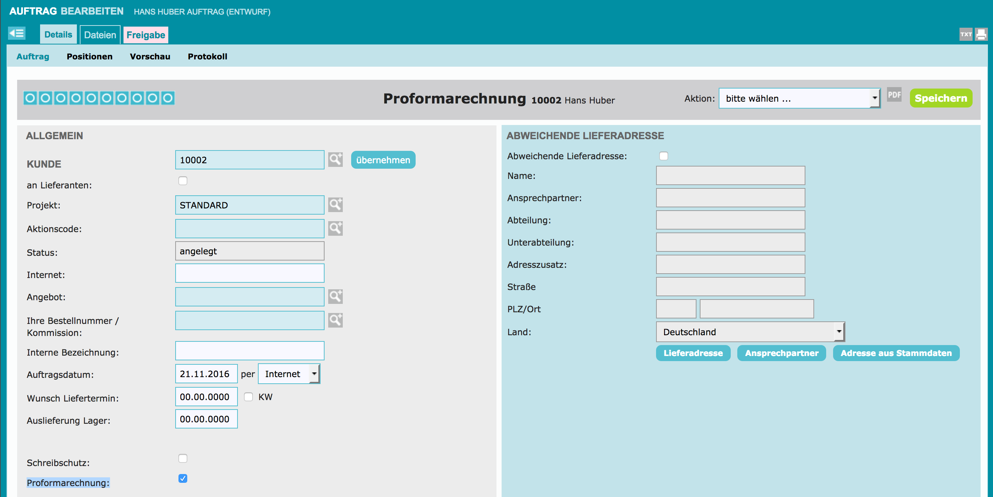Image resolution: width=993 pixels, height=497 pixels.
Task: Click the Adresse aus Stammdaten button
Action: click(896, 353)
